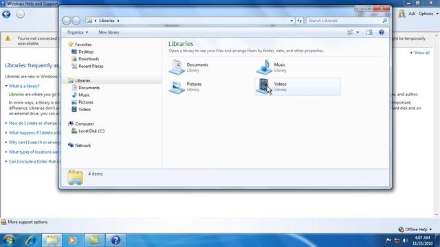440x247 pixels.
Task: Click Show all link in Help window
Action: pos(421,53)
